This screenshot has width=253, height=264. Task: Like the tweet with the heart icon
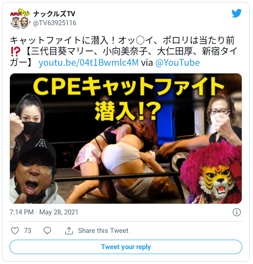[x=15, y=231]
